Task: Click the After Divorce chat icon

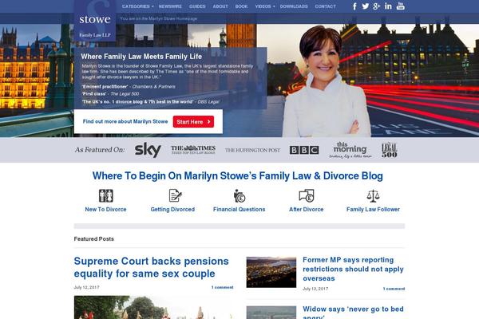Action: 307,195
